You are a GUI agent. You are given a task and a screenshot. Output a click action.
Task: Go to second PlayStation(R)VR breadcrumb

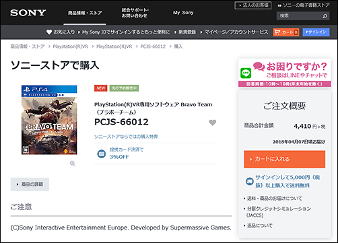pos(114,46)
